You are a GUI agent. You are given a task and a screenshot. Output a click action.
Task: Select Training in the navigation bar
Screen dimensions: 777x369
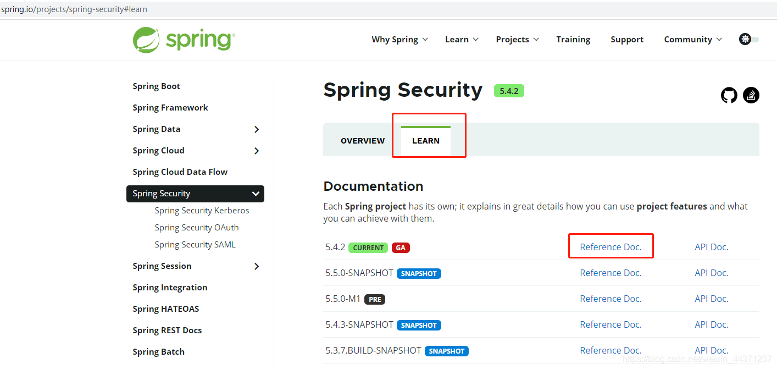pos(573,39)
